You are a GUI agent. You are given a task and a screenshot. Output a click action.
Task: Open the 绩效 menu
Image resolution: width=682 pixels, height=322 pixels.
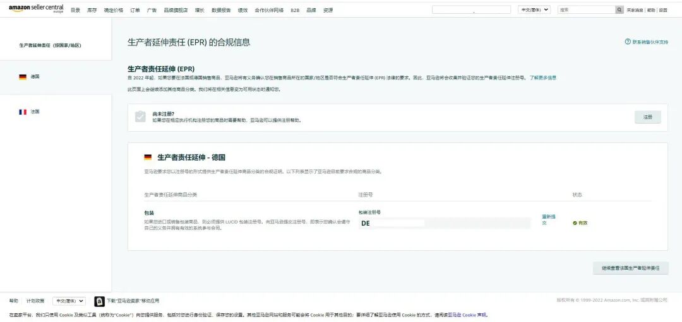click(x=242, y=10)
